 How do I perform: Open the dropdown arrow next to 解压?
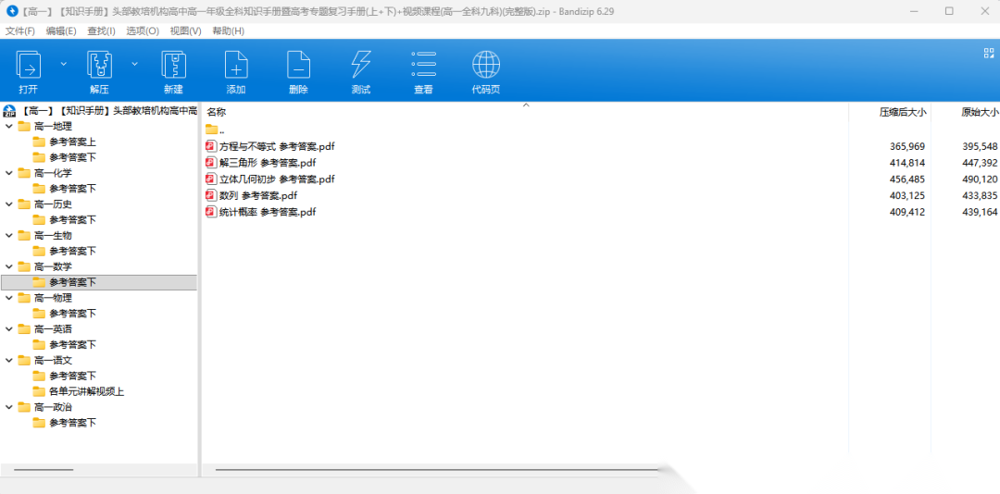click(135, 64)
